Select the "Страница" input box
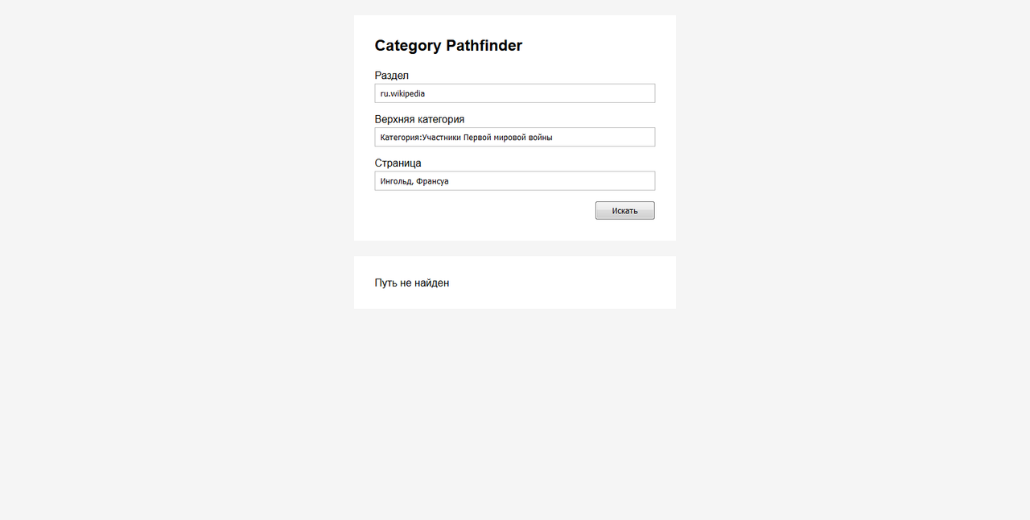1030x520 pixels. click(515, 181)
